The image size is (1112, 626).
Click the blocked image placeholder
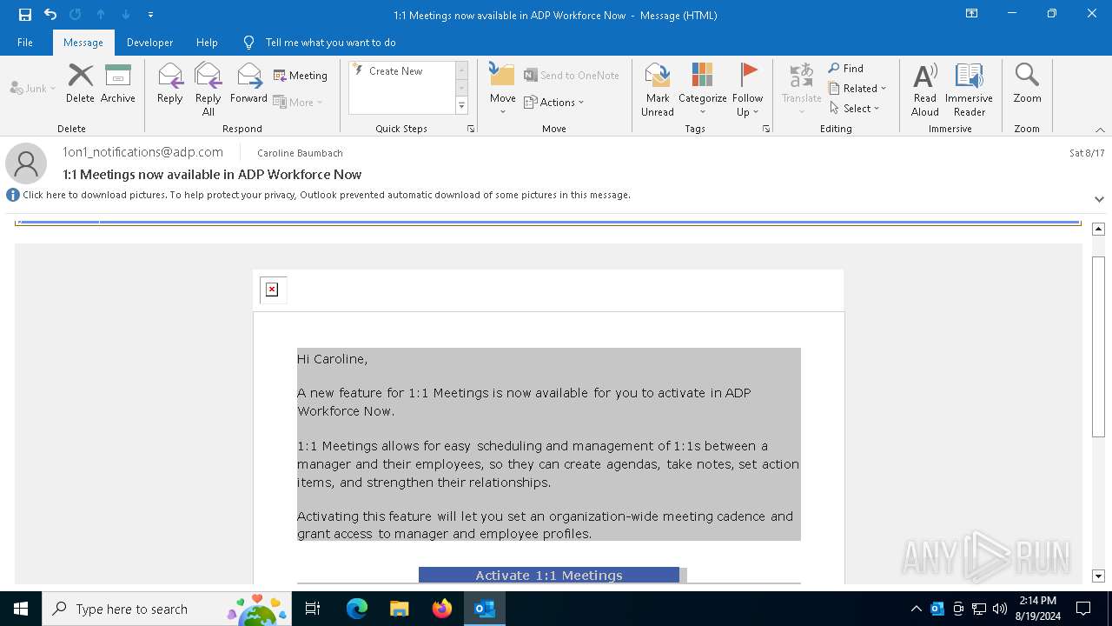(x=272, y=290)
